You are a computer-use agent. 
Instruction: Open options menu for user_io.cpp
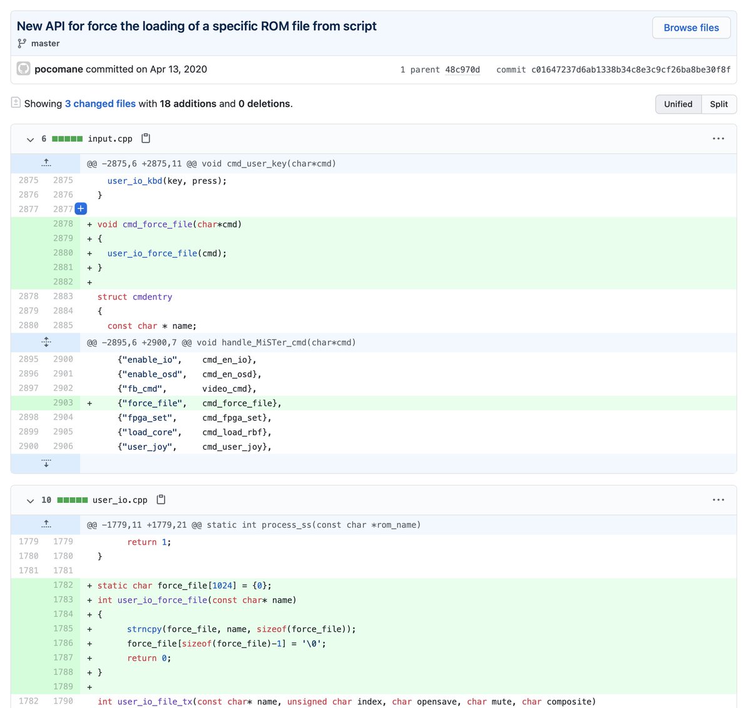(718, 500)
